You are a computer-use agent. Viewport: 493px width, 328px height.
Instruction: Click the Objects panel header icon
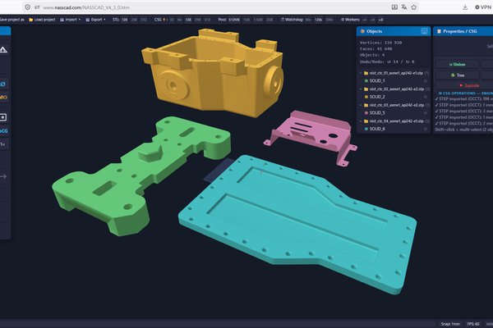362,31
